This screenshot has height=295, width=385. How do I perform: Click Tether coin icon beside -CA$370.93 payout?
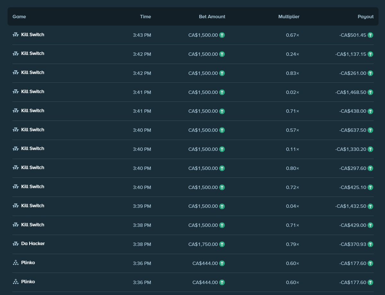pyautogui.click(x=370, y=244)
